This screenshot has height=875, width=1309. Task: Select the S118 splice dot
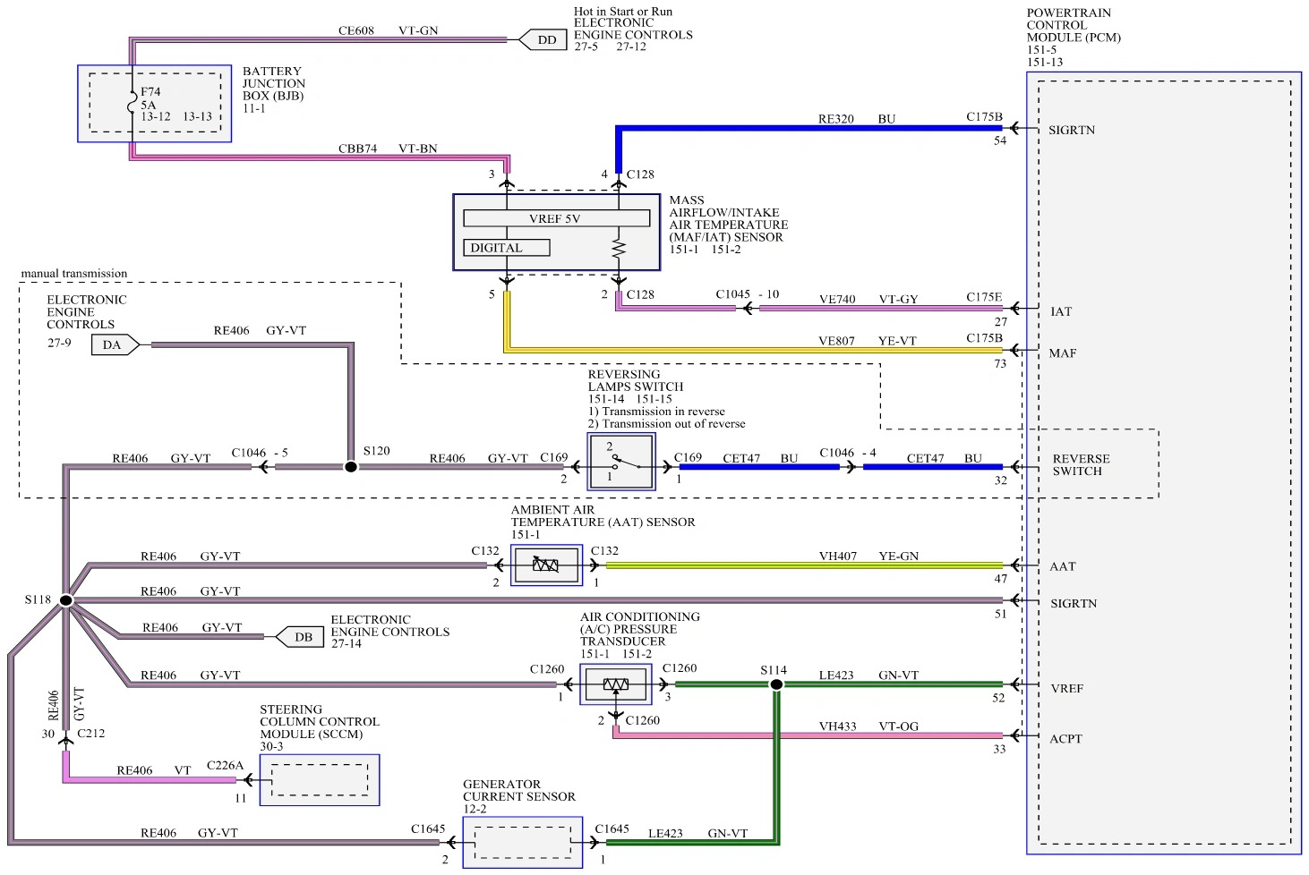[65, 600]
